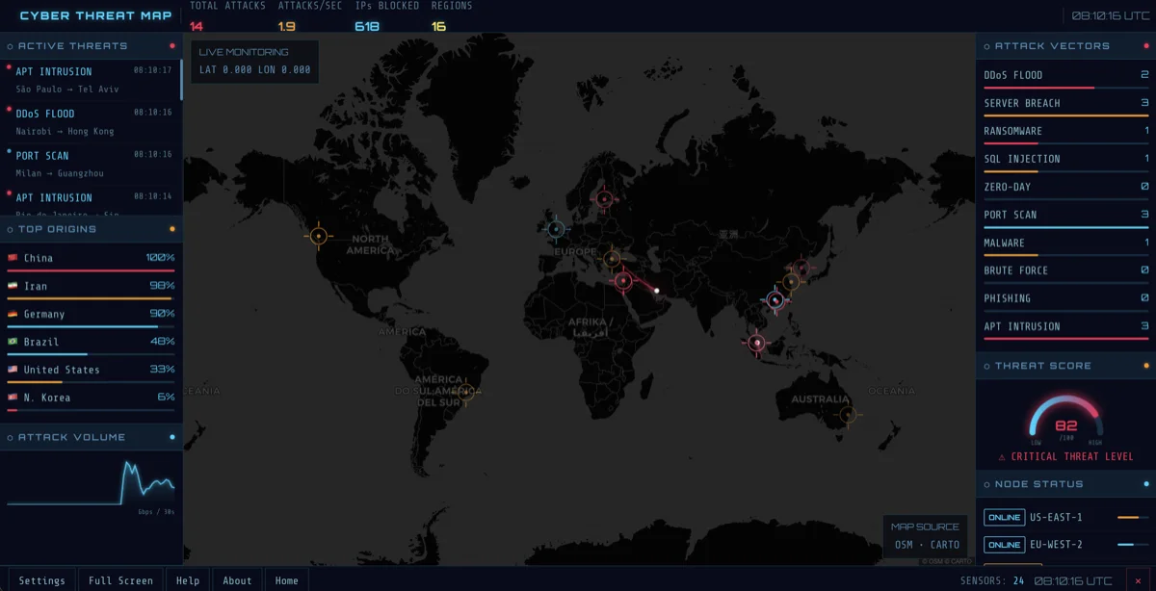Select the PHISHING attack vector row

coord(1065,300)
